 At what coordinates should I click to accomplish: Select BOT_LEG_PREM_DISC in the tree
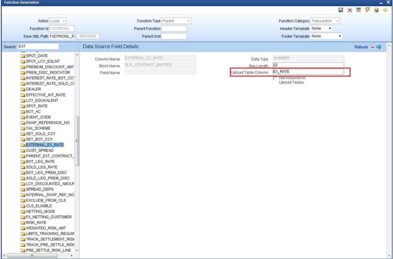pyautogui.click(x=46, y=173)
